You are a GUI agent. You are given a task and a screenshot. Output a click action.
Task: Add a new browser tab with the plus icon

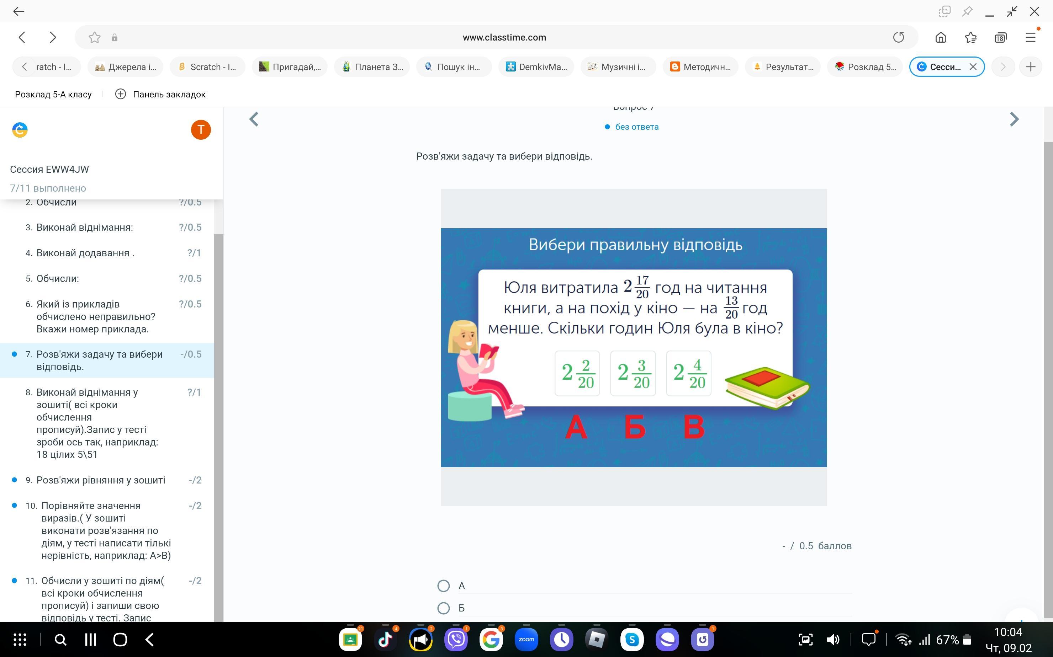tap(1030, 67)
